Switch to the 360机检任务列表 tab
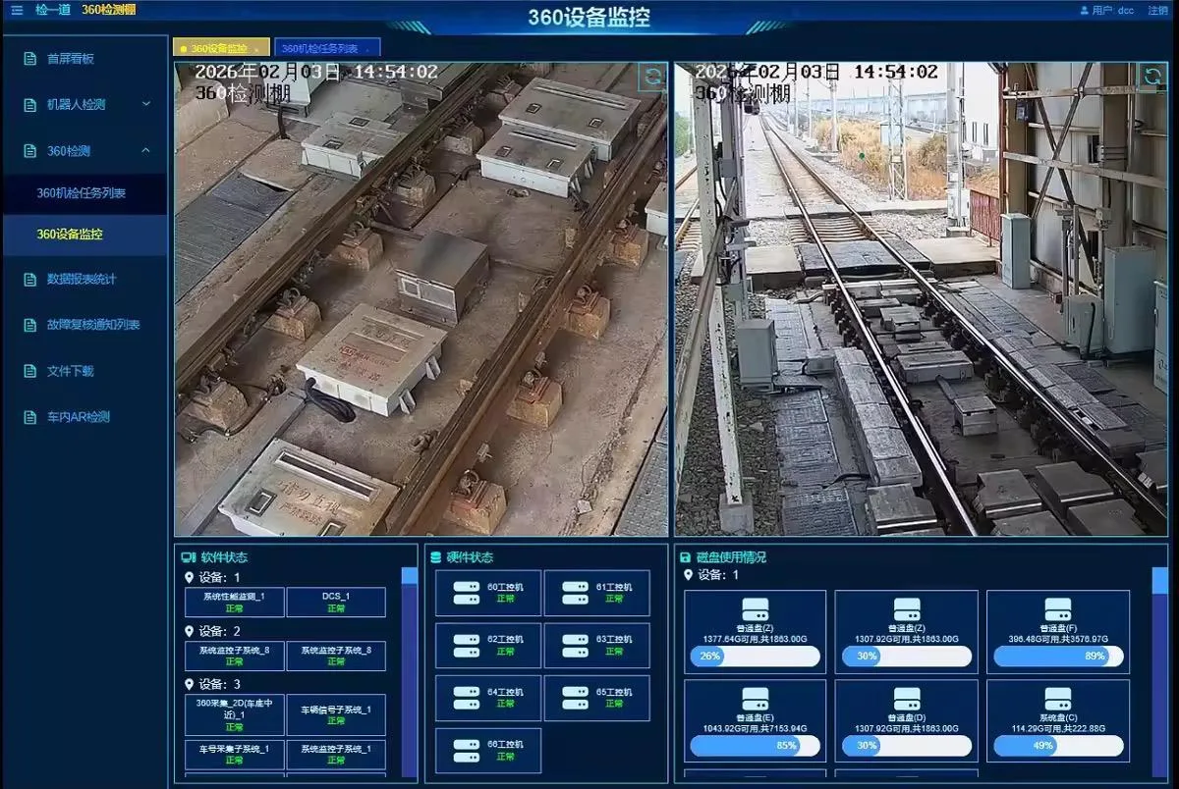 coord(319,48)
